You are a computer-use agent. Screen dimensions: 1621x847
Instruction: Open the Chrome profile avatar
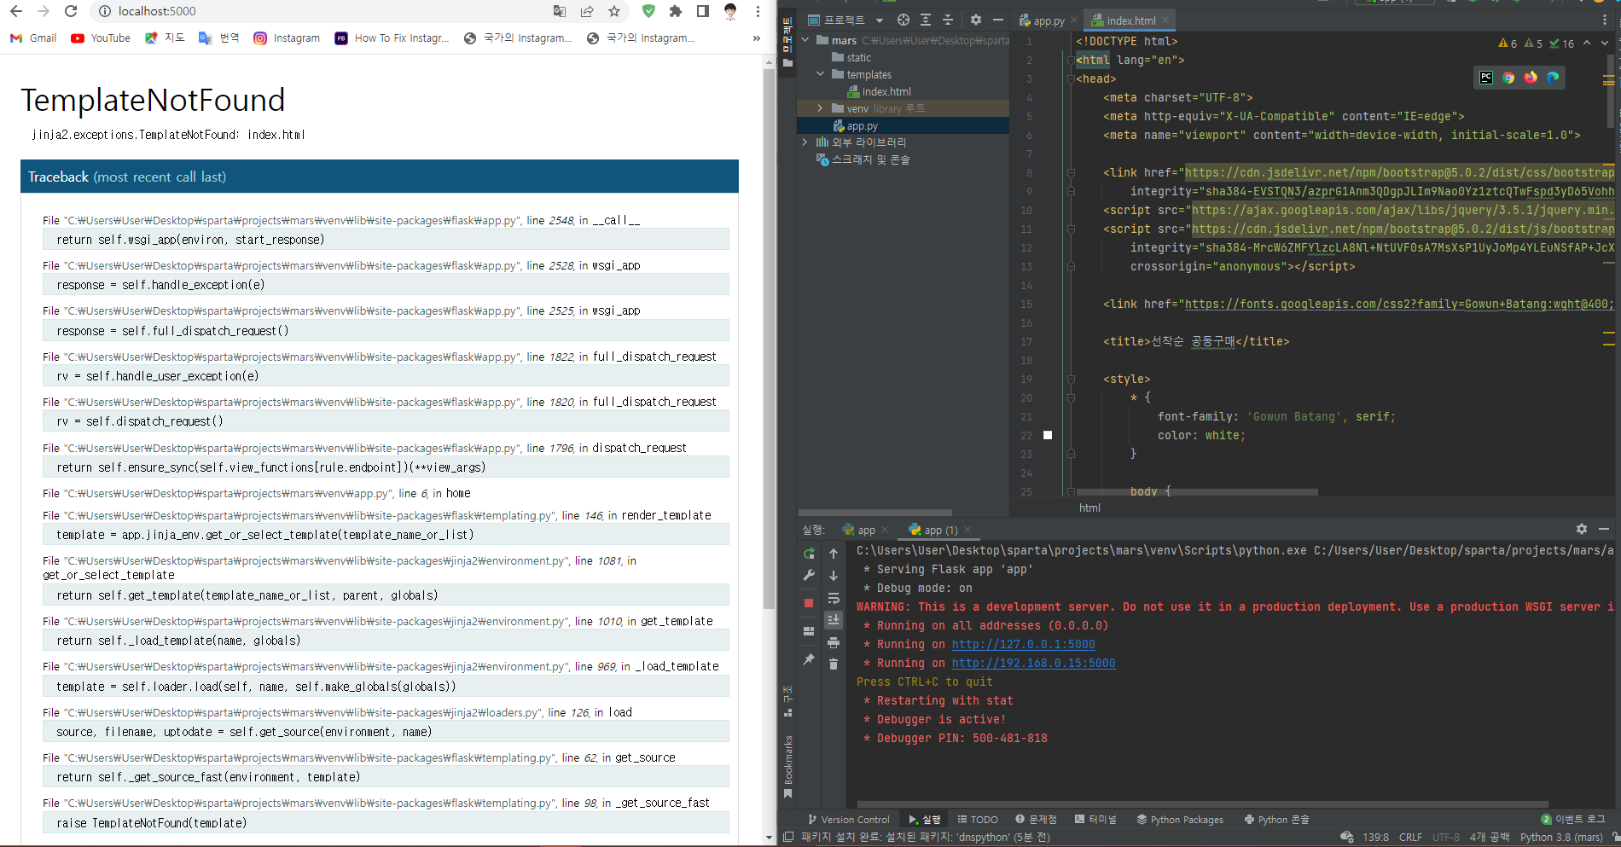click(x=730, y=11)
